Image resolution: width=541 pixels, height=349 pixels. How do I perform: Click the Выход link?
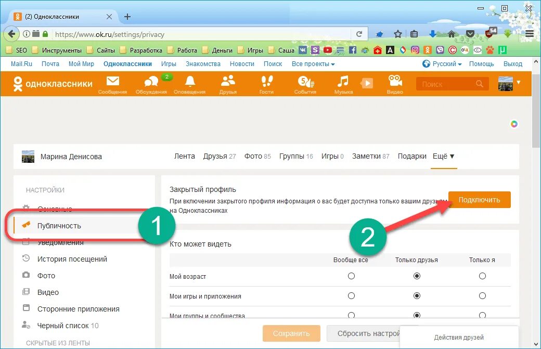[513, 64]
